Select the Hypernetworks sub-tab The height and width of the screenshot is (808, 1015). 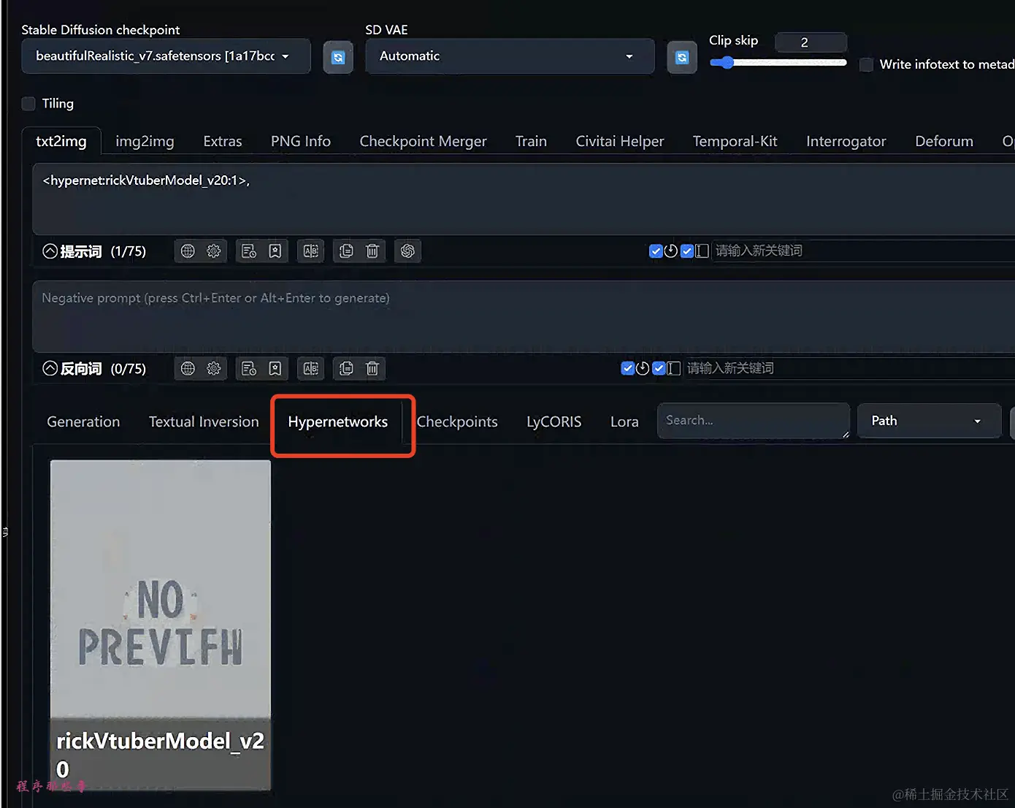337,422
